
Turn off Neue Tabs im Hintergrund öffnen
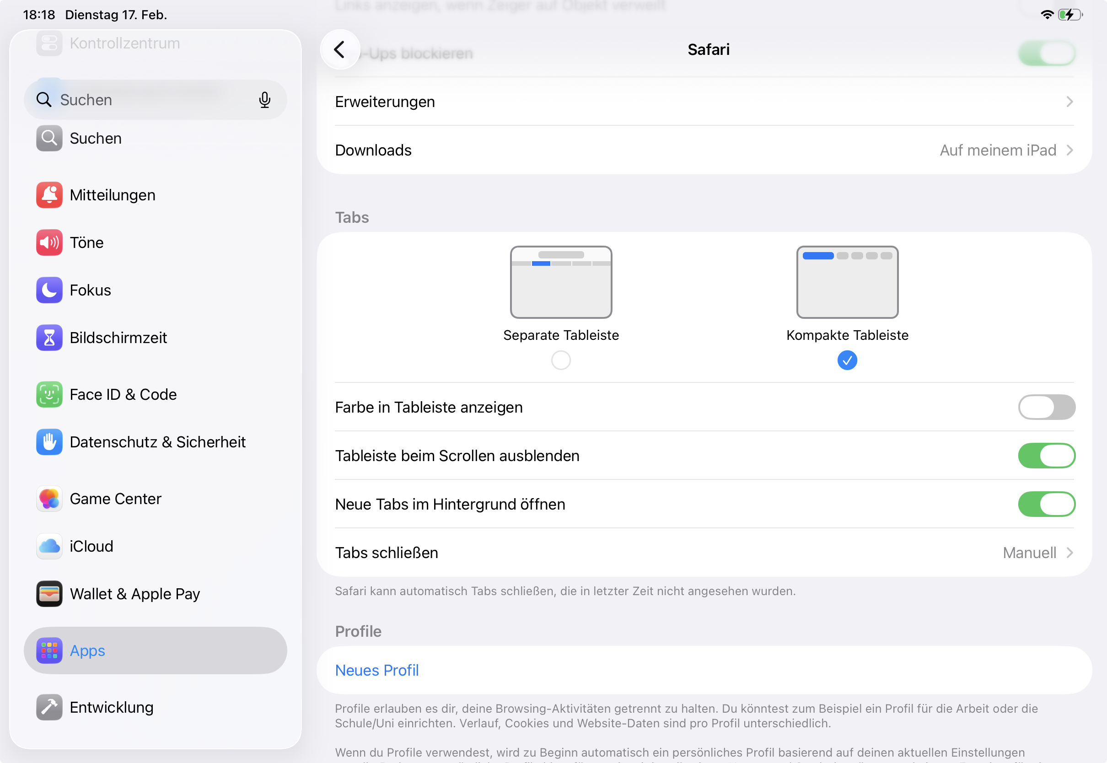[1046, 504]
